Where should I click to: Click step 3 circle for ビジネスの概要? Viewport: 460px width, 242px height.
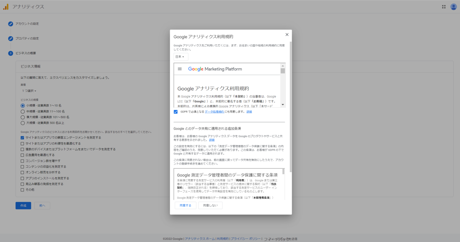[x=11, y=53]
